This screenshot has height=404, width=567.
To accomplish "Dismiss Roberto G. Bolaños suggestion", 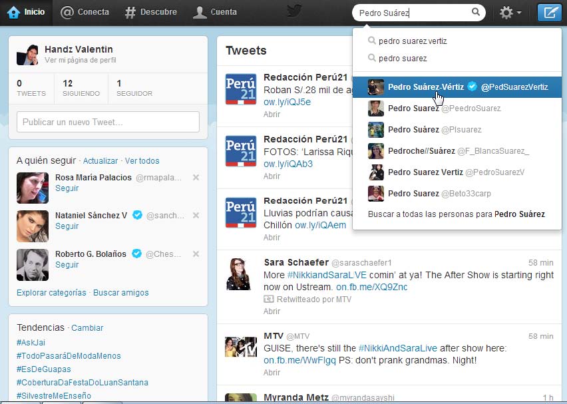I will (196, 254).
